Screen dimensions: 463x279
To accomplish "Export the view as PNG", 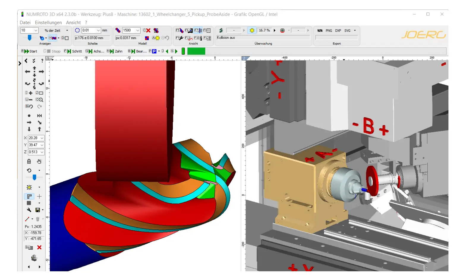I will coord(329,31).
